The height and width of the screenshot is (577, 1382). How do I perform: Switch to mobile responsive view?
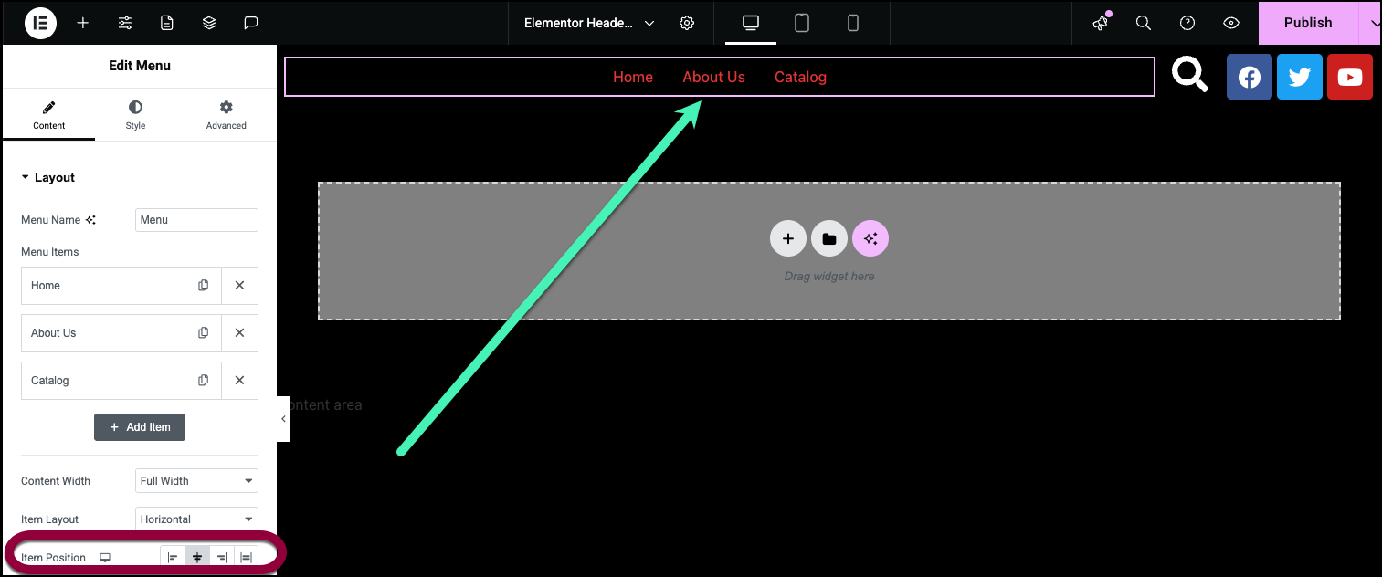[x=853, y=23]
